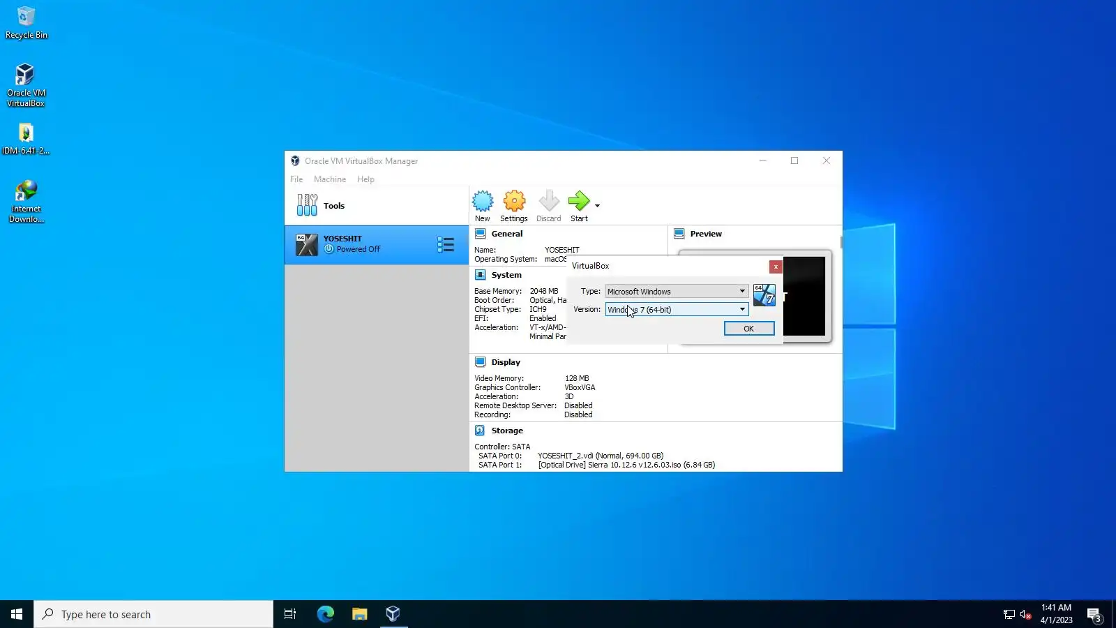Select the YOSESHIT virtual machine entry

pyautogui.click(x=377, y=244)
